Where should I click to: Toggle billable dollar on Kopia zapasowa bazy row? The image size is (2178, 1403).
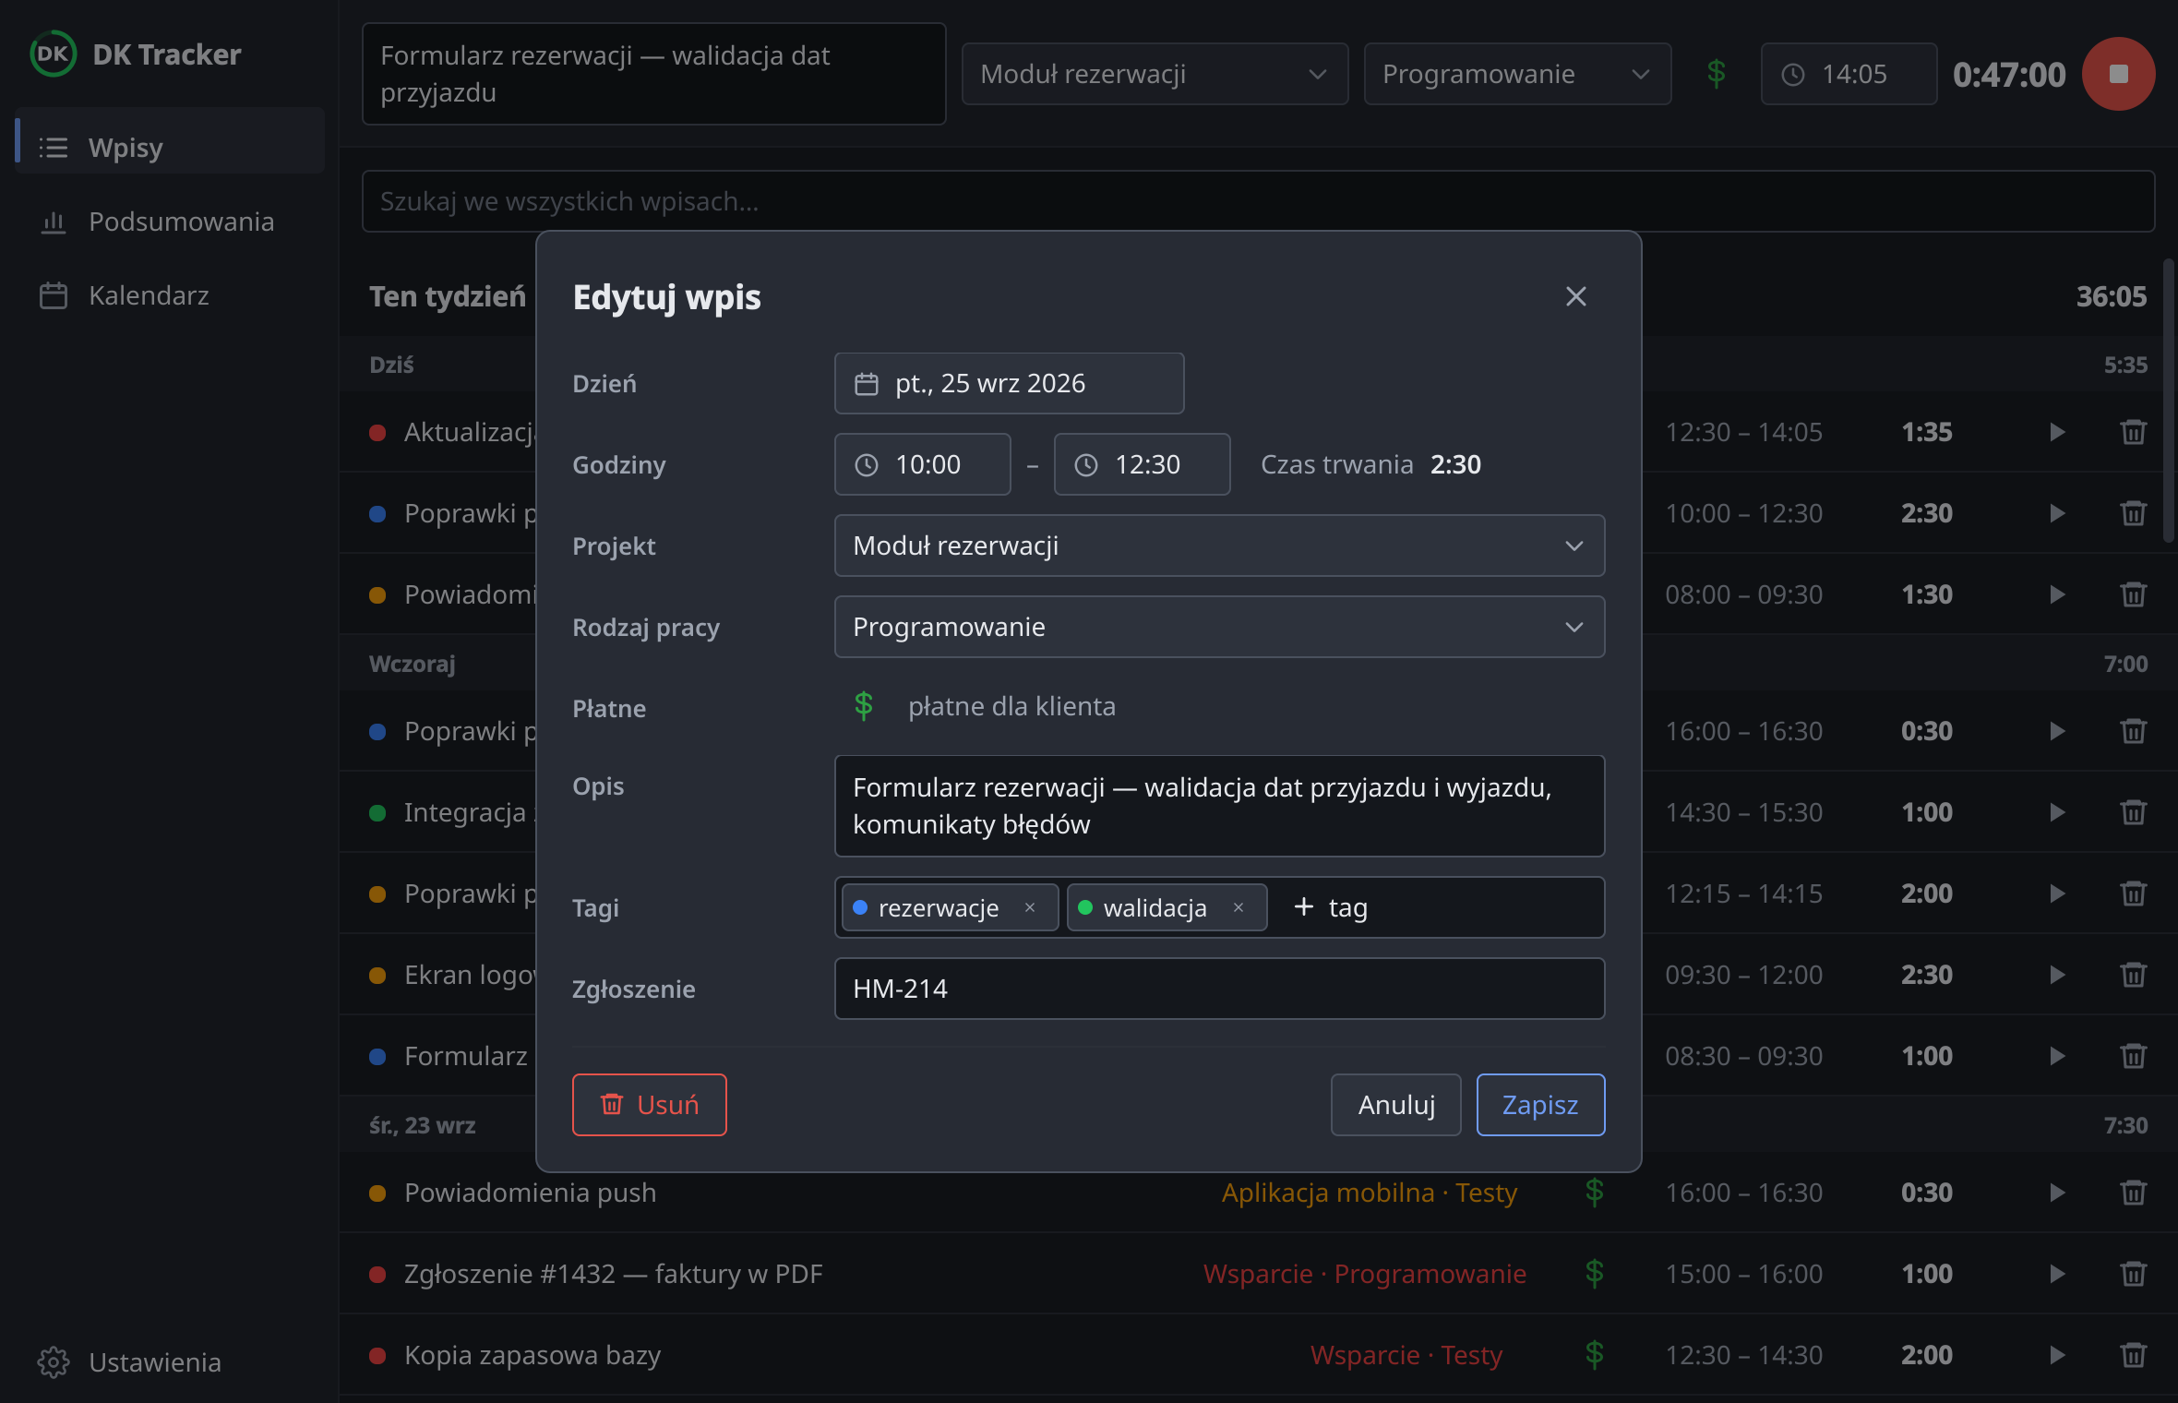(1594, 1355)
